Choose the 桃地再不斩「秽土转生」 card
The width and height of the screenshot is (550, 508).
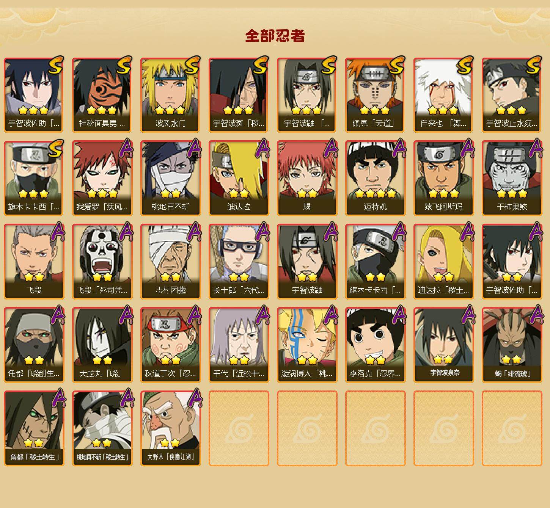[x=102, y=428]
